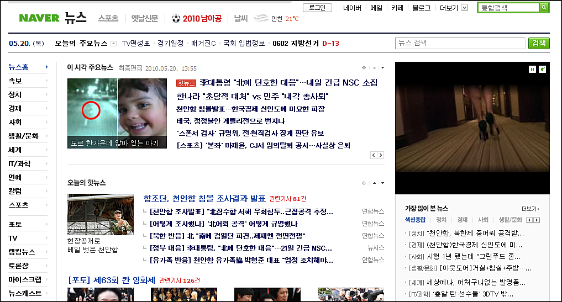The image size is (562, 302).
Task: Select 섹션종합 tab in most-viewed news
Action: pos(416,220)
